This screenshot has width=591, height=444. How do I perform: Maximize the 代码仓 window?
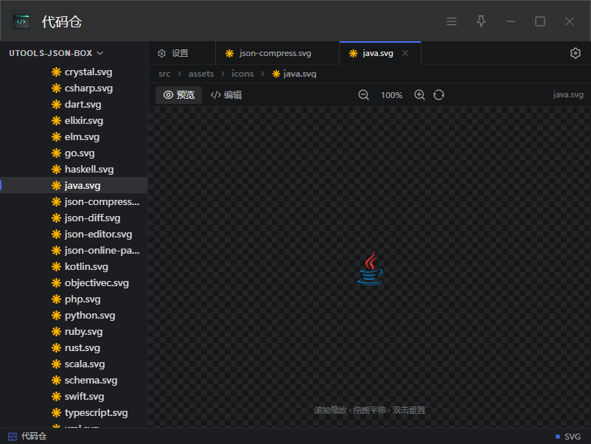tap(540, 21)
